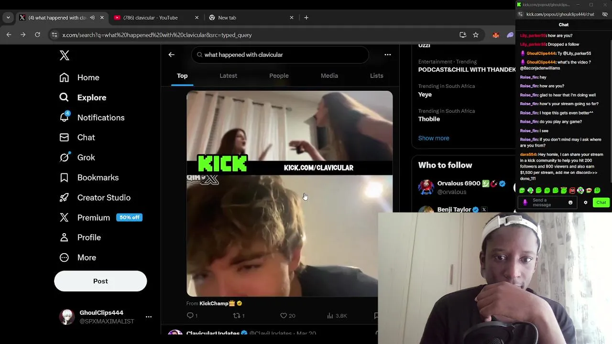Close the 'New tab' browser tab

click(x=292, y=18)
